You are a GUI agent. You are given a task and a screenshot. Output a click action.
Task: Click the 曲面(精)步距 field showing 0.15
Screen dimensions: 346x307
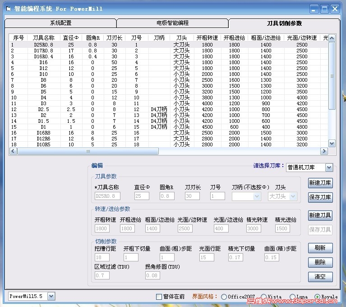coord(272,257)
